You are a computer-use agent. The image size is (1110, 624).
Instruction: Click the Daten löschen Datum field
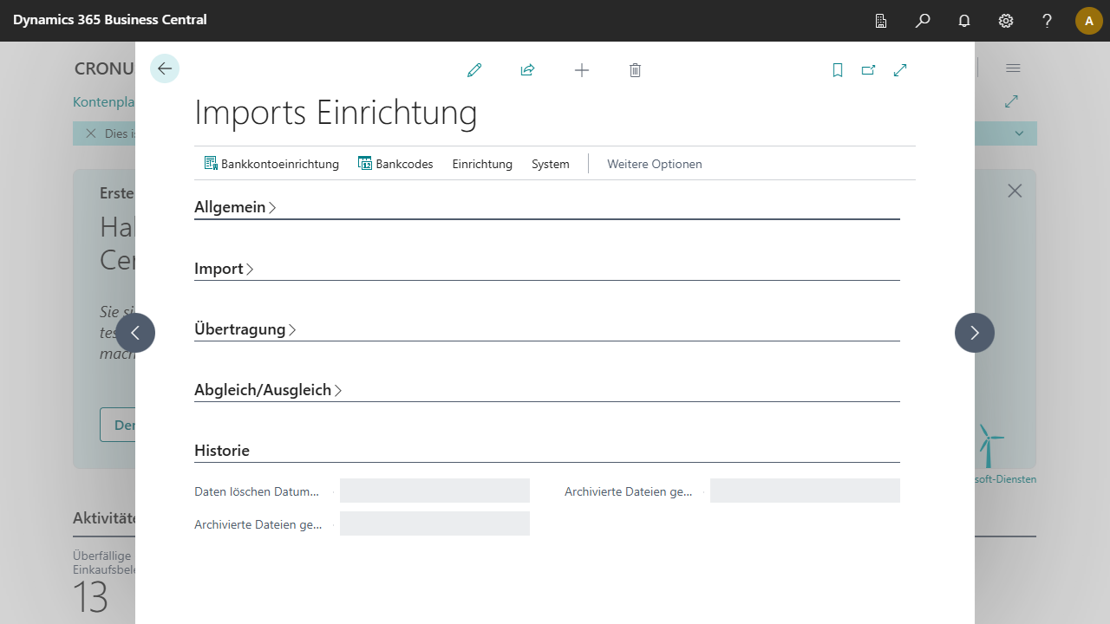(x=434, y=491)
